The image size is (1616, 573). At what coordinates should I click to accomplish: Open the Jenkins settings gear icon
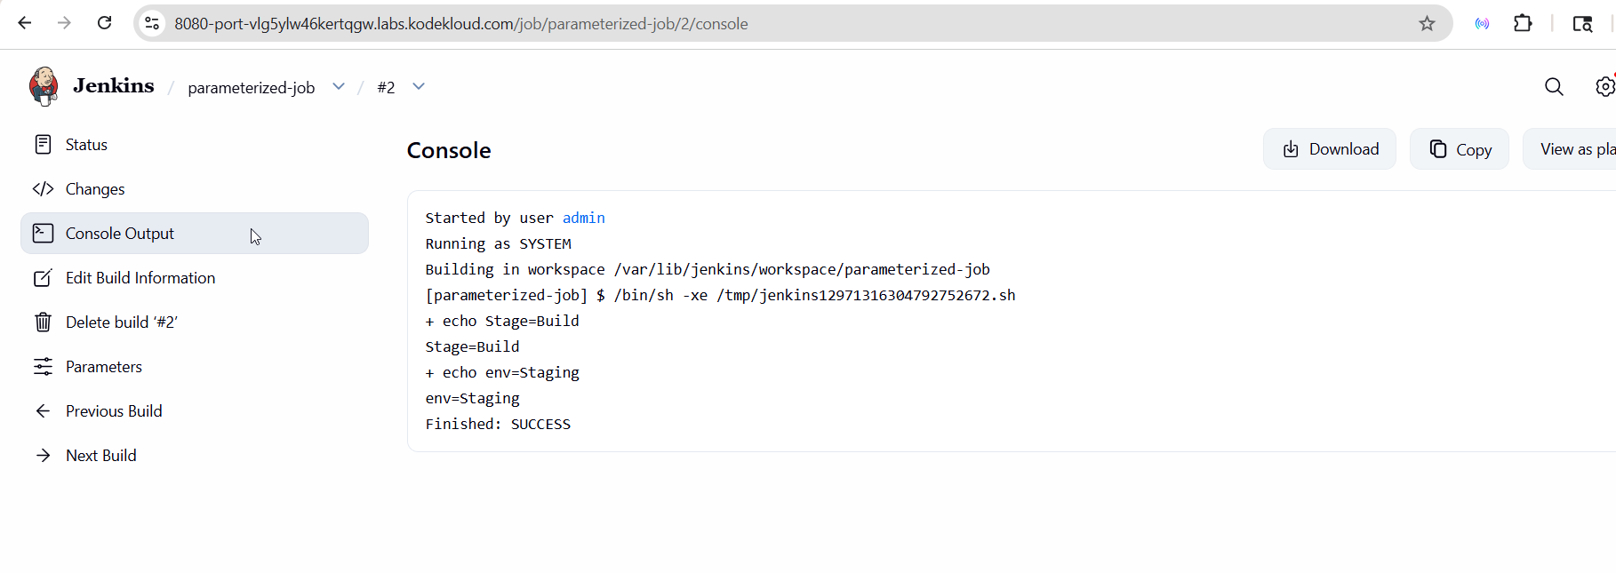pos(1605,87)
